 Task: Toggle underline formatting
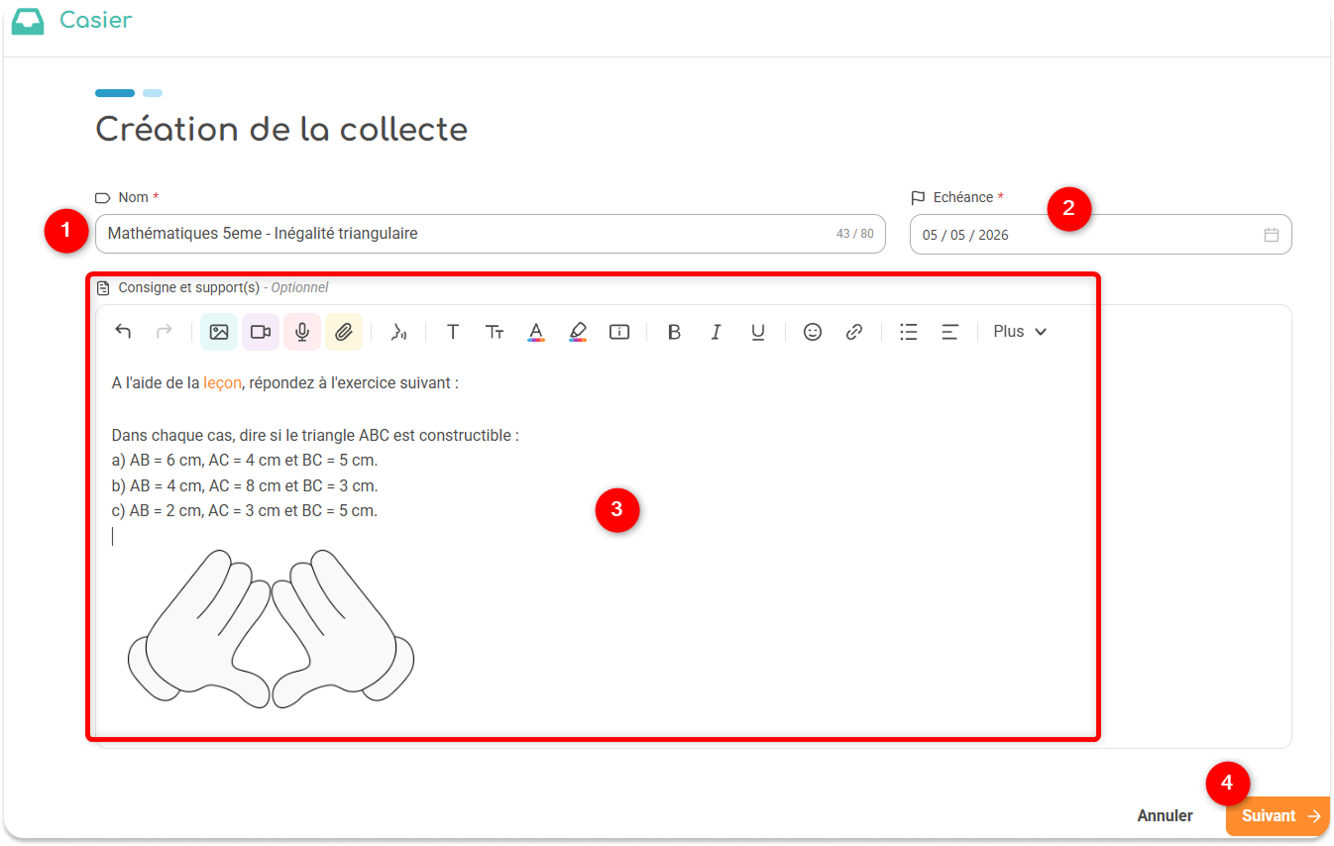click(x=757, y=332)
